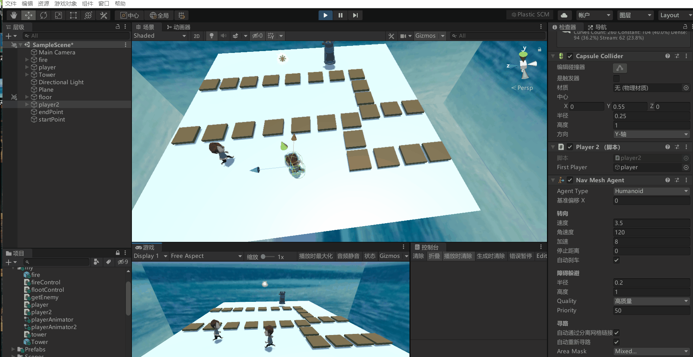The image size is (693, 357).
Task: Toggle Maximize on Play
Action: [x=316, y=256]
